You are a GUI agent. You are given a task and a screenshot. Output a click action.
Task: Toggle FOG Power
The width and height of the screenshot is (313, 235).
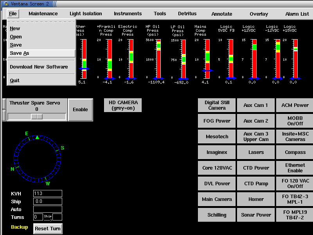pos(217,121)
